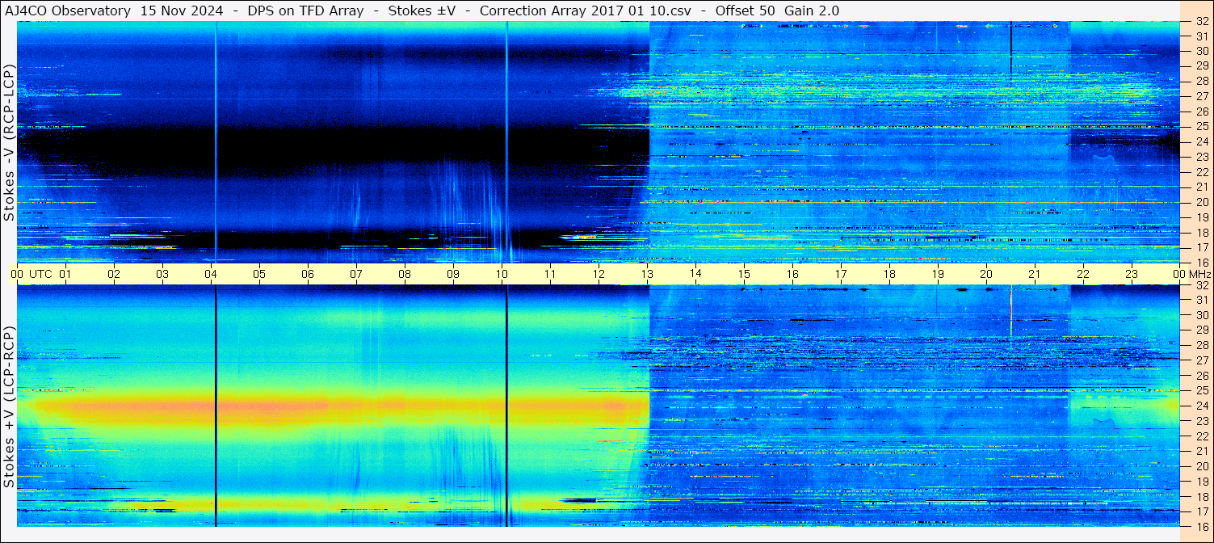The image size is (1214, 543).
Task: Select hour 09 on the UTC time axis
Action: pyautogui.click(x=453, y=274)
